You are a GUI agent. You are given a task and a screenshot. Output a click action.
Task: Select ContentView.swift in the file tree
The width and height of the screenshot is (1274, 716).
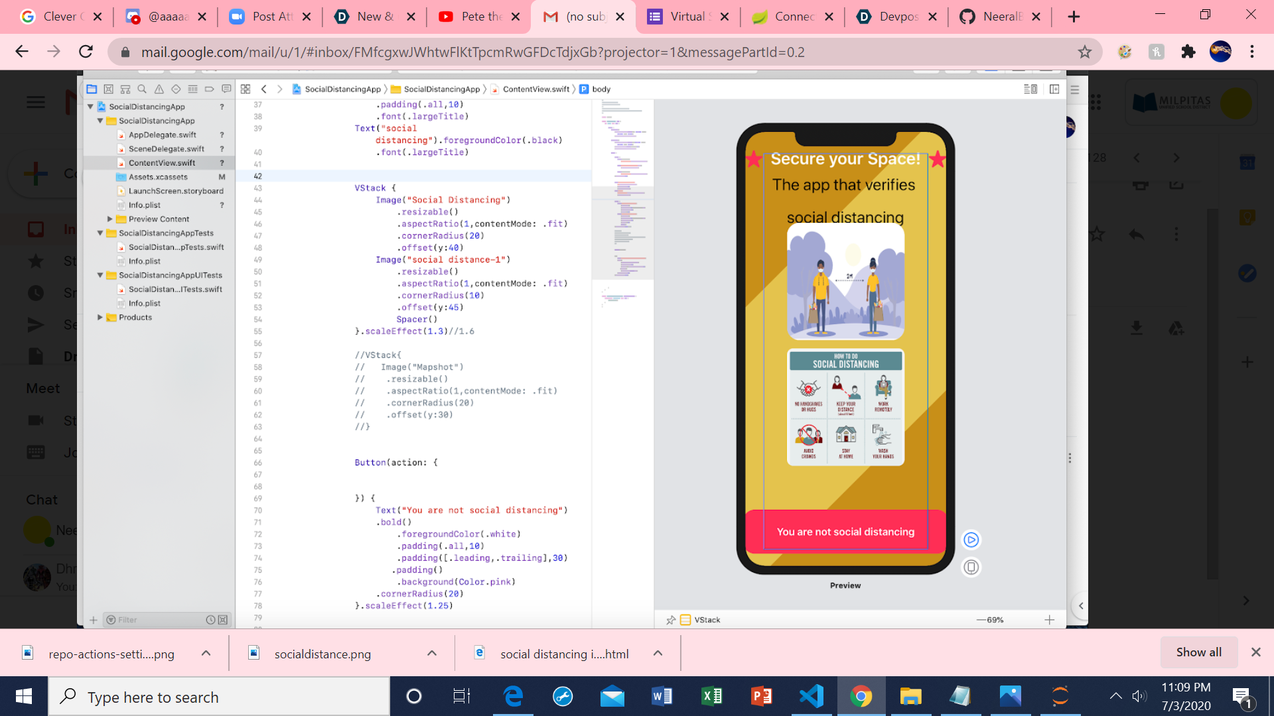point(161,163)
